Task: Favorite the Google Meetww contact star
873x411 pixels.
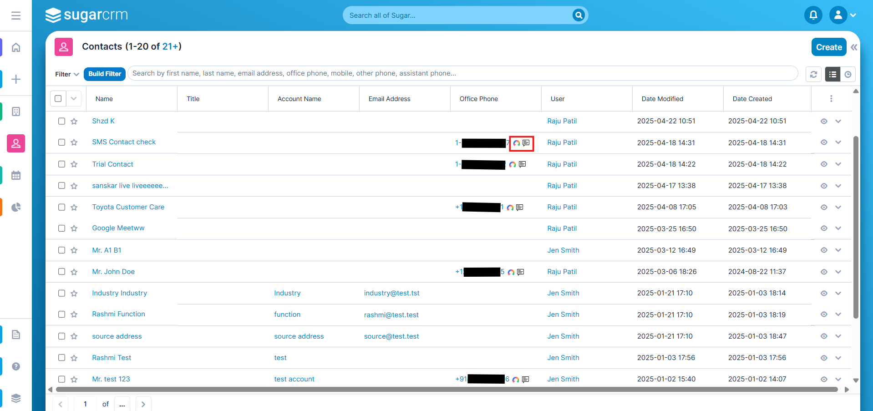Action: 74,228
